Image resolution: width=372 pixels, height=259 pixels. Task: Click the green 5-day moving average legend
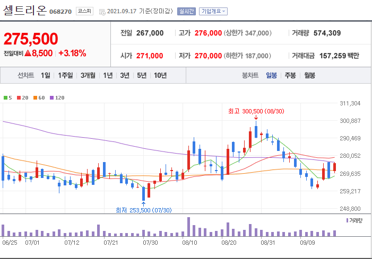coord(8,98)
